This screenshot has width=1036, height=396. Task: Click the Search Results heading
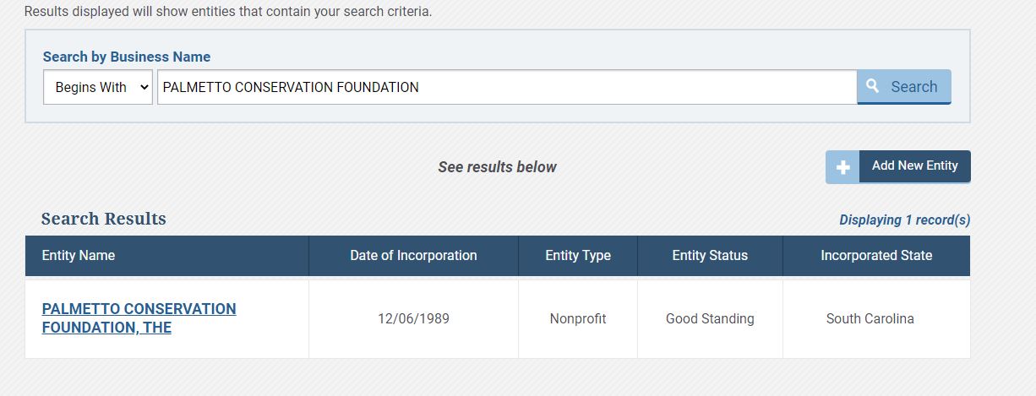tap(103, 219)
